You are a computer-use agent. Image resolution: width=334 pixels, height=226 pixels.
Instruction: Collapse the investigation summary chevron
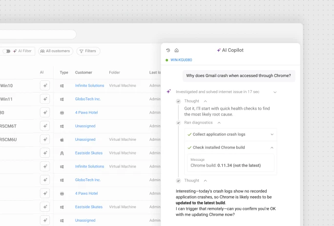coord(275,92)
